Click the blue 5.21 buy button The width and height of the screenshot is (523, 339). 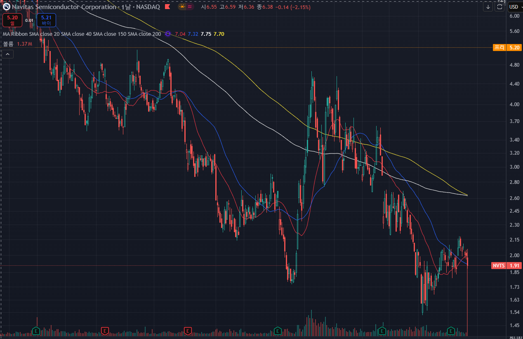point(46,20)
